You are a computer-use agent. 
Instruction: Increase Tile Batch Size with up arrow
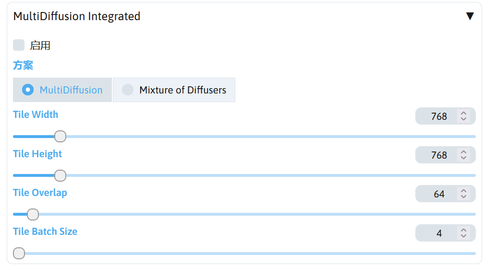pyautogui.click(x=463, y=231)
